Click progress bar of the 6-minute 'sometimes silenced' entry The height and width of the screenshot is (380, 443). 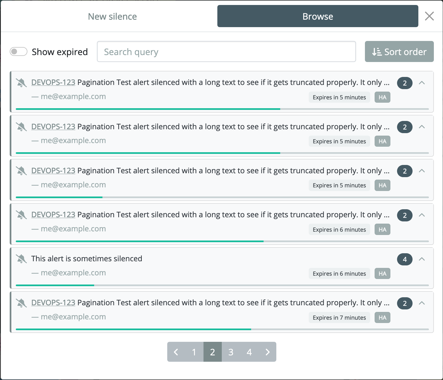(x=222, y=285)
